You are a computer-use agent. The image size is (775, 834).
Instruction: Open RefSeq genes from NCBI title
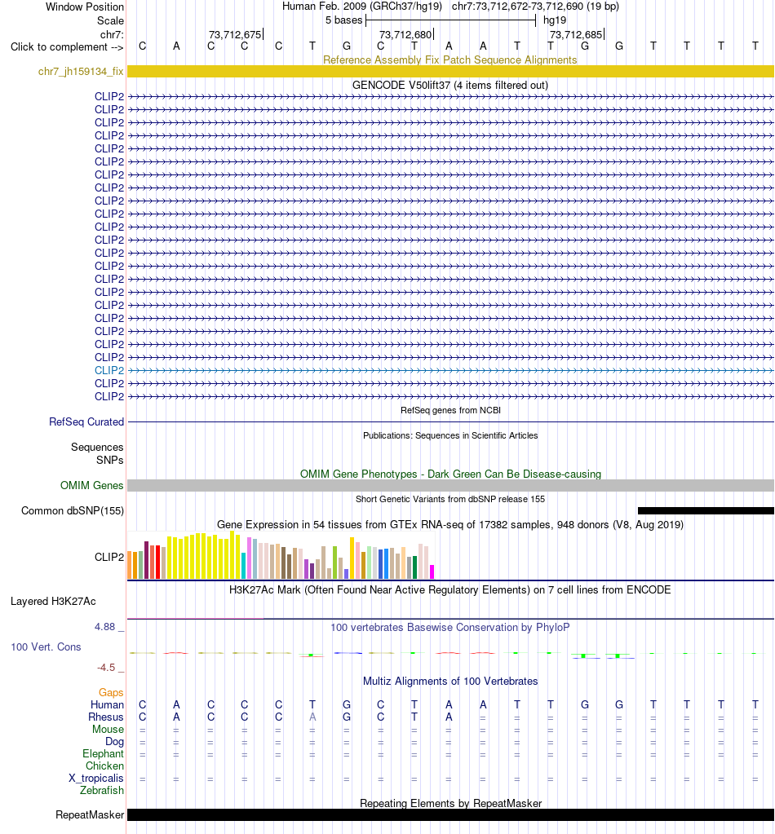tap(450, 410)
